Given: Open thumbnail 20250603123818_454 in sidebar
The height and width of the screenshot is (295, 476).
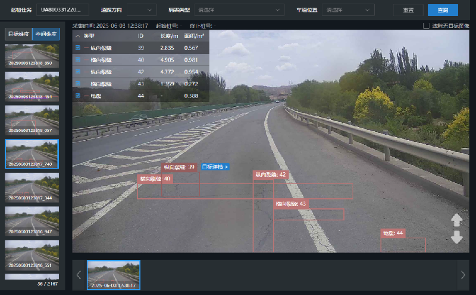Looking at the screenshot, I should (x=32, y=85).
